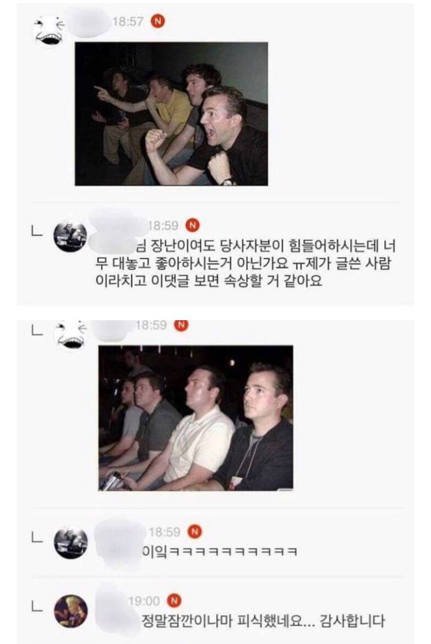
Task: Click the blonde-haired avatar on the 19:00 comment
Action: point(71,611)
